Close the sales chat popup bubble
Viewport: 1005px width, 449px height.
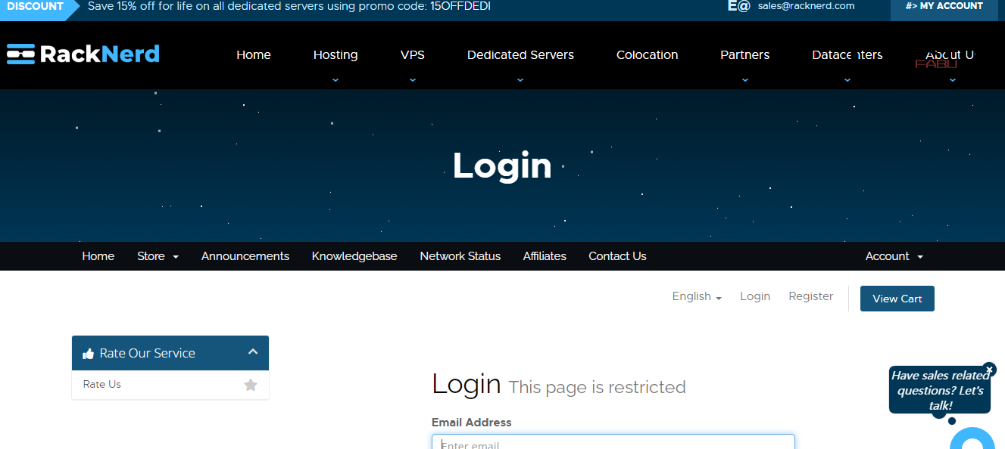click(989, 370)
